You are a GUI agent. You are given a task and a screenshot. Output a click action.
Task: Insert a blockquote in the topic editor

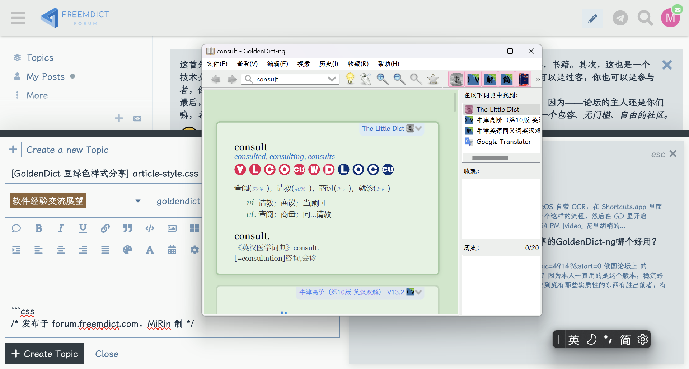click(127, 228)
